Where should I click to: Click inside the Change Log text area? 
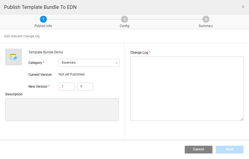click(x=186, y=89)
